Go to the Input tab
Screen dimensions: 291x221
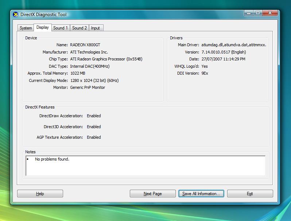pyautogui.click(x=96, y=28)
